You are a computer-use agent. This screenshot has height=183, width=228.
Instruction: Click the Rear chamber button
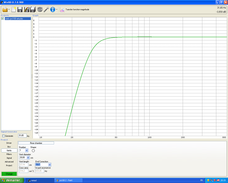[36, 143]
